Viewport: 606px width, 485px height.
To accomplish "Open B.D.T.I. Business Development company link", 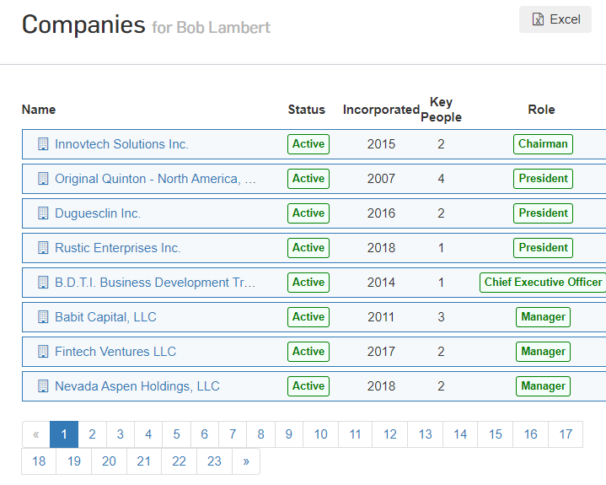I will click(x=155, y=283).
